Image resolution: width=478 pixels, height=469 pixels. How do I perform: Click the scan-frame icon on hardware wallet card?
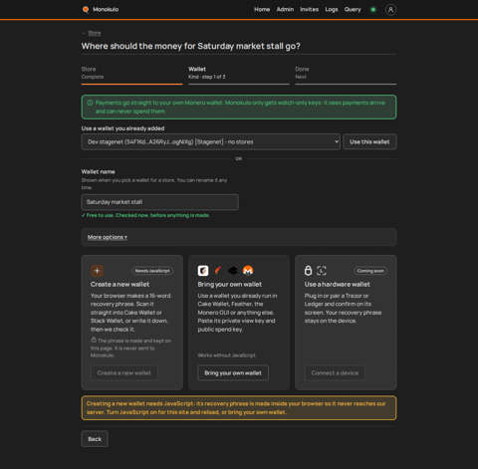pos(322,271)
